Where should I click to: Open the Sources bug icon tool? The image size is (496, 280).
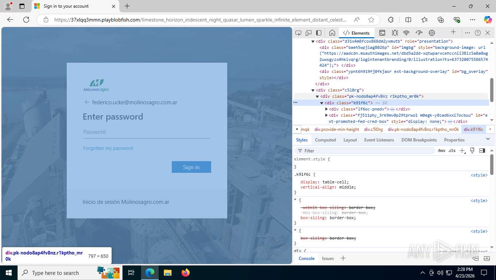click(x=395, y=33)
